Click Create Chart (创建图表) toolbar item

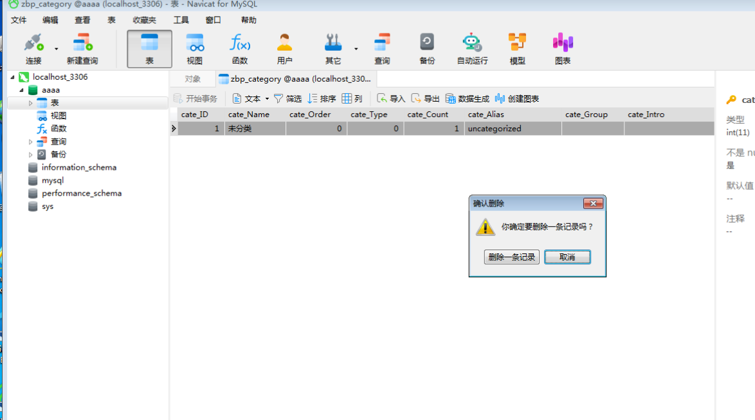(x=516, y=99)
